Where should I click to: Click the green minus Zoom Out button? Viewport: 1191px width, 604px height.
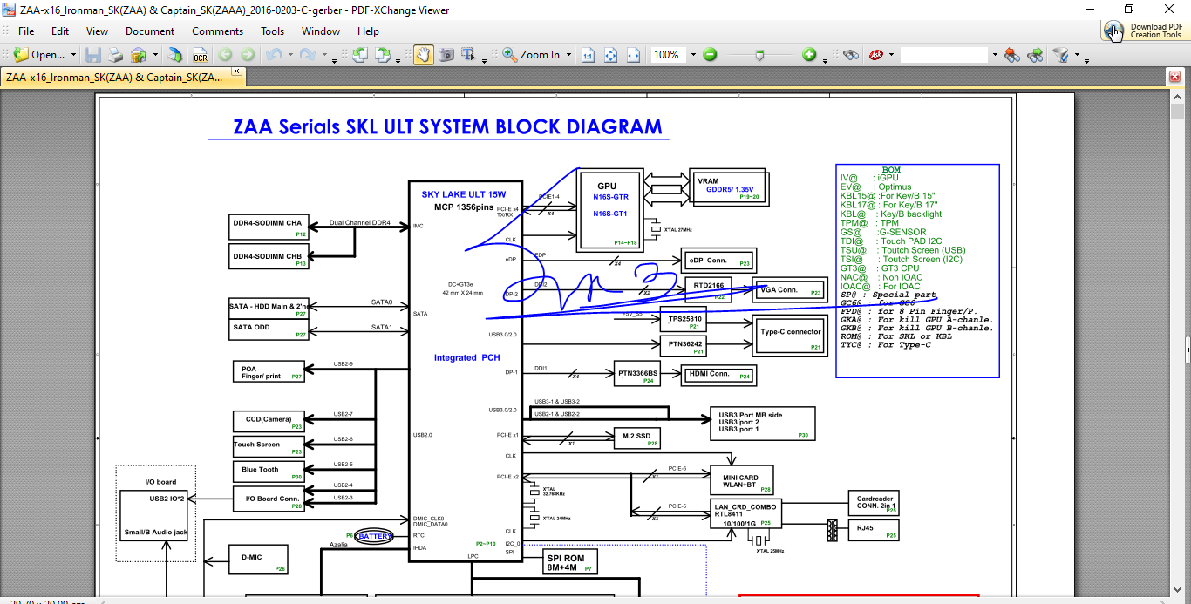coord(710,54)
